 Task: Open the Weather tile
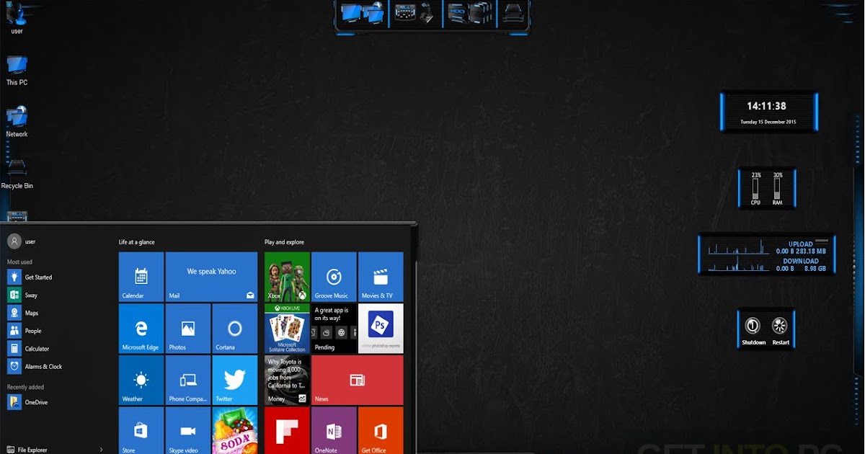tap(141, 380)
